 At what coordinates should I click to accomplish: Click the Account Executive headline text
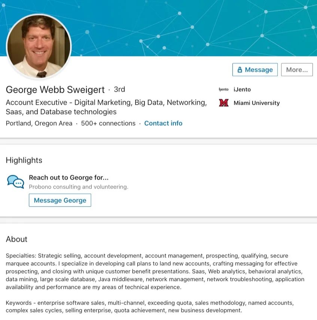pyautogui.click(x=106, y=107)
